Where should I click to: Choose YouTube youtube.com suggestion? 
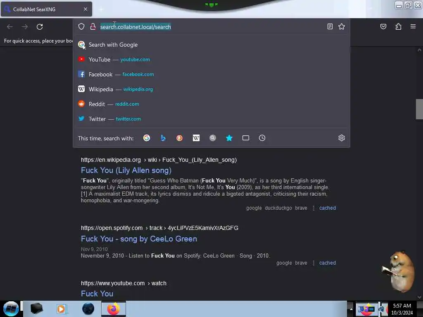click(x=211, y=59)
